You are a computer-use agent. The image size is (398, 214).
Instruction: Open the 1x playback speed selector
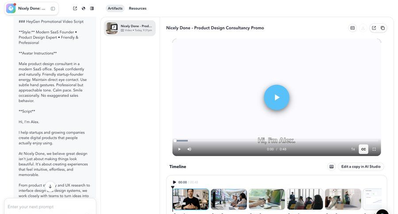(353, 149)
